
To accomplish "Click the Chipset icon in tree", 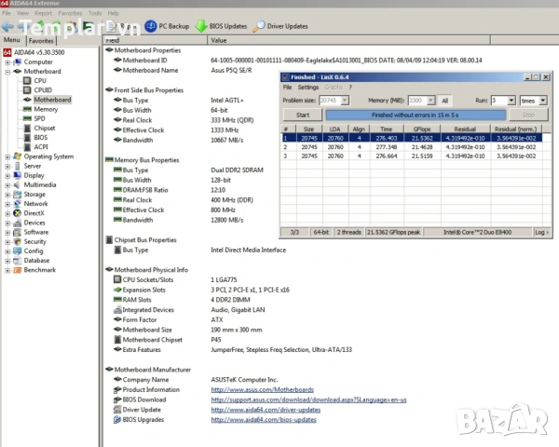I will coord(27,128).
